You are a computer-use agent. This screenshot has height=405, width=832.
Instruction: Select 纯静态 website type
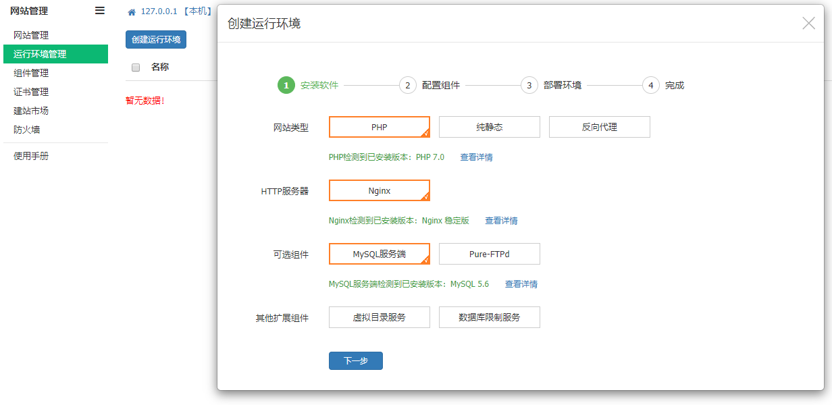pyautogui.click(x=490, y=127)
